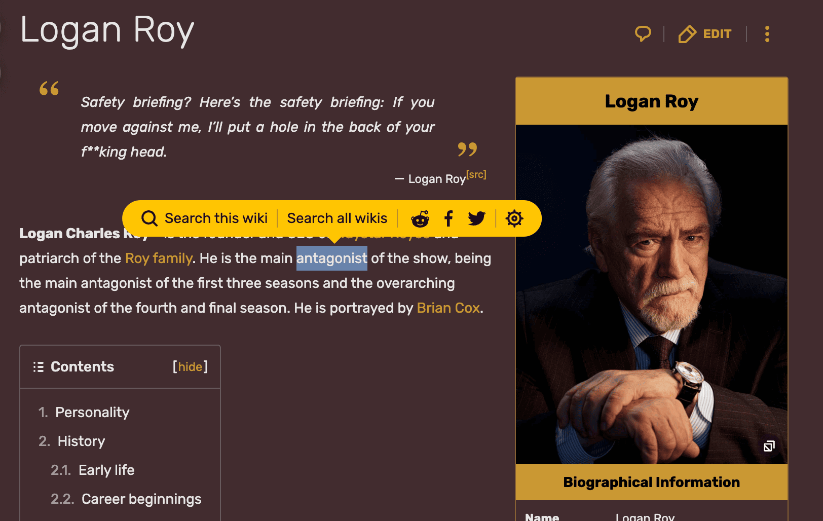Click the magnifier search icon in popup
Image resolution: width=823 pixels, height=521 pixels.
coord(149,218)
